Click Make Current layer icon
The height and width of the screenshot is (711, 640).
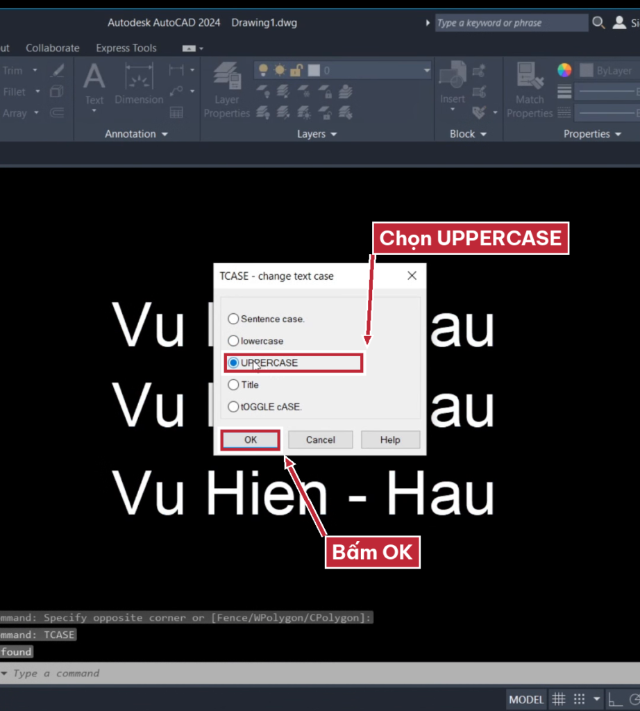tap(346, 91)
